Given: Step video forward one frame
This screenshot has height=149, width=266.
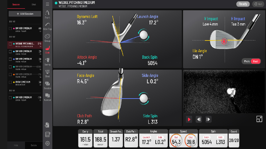Looking at the screenshot, I should click(x=208, y=119).
